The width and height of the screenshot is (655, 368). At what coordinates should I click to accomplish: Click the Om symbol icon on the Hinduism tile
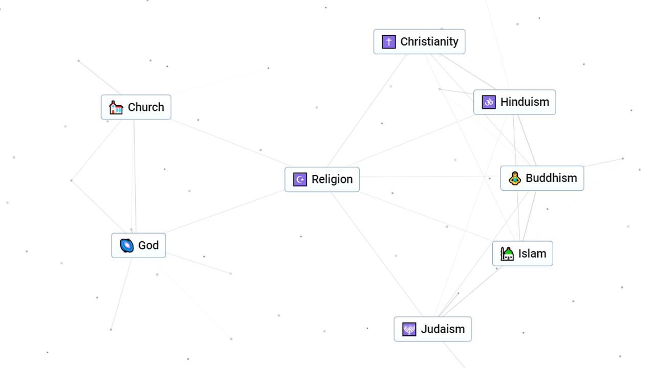click(489, 102)
